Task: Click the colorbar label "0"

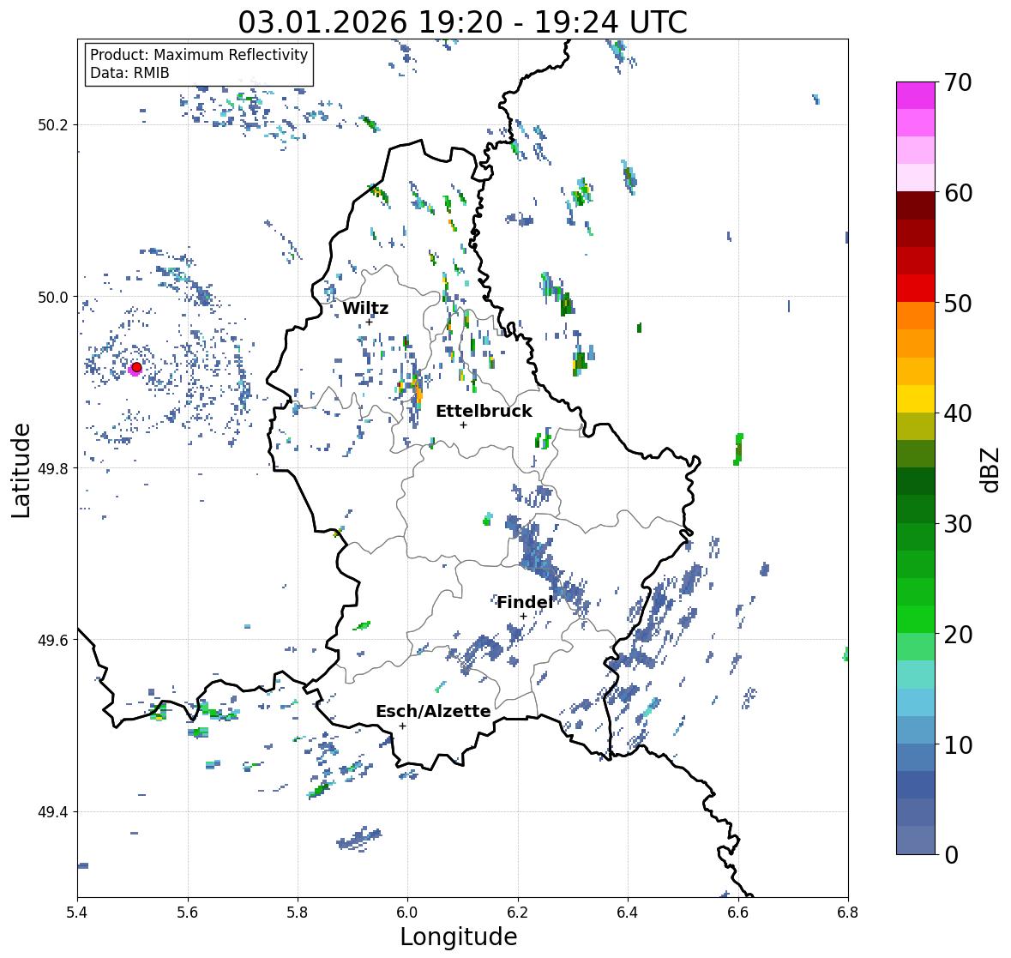Action: [x=951, y=855]
